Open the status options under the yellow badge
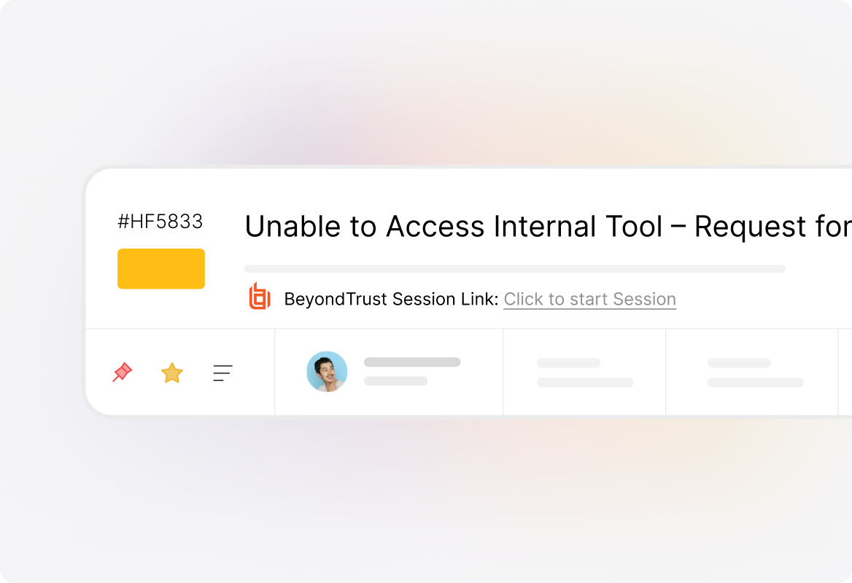 coord(161,268)
